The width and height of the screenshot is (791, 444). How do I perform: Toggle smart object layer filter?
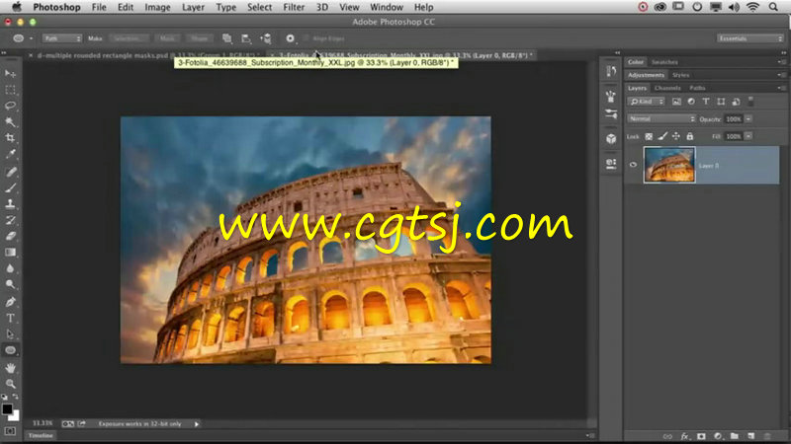coord(736,102)
